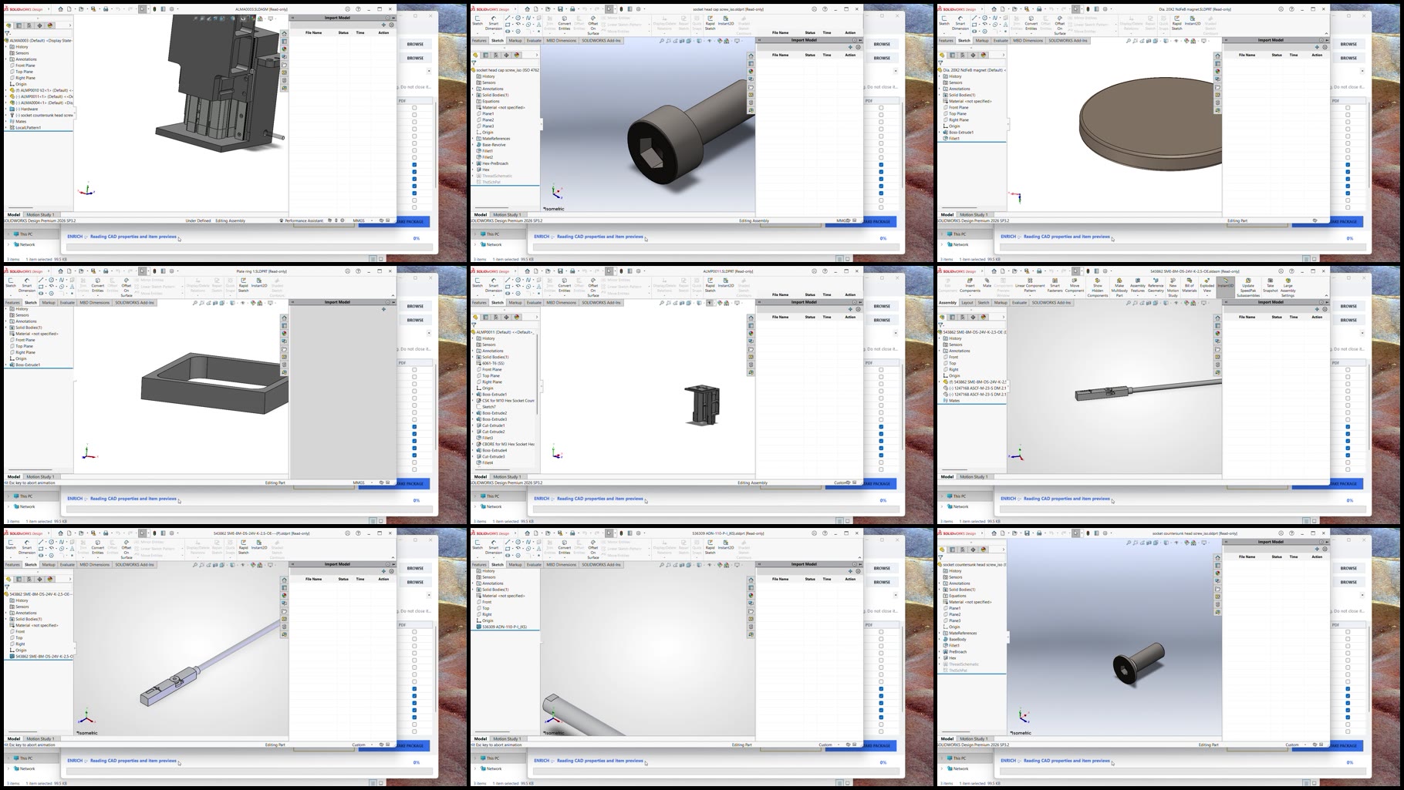Tick topmost PDF checkbox behind ALMP0011 window
Viewport: 1404px width, 790px height.
(x=881, y=370)
